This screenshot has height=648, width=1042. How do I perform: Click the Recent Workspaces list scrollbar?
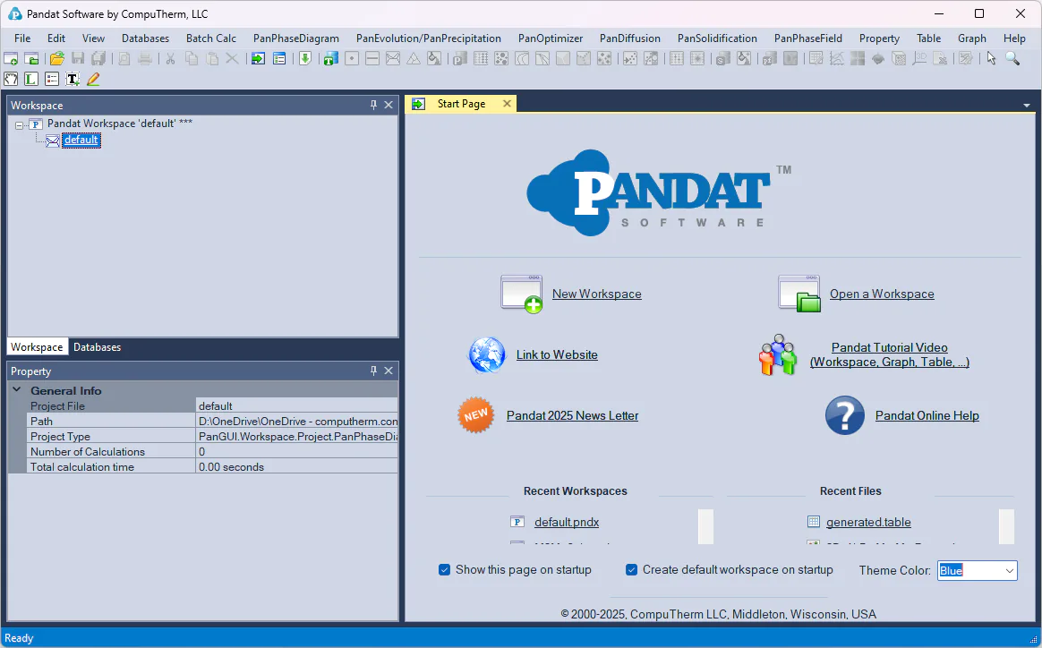[x=705, y=526]
